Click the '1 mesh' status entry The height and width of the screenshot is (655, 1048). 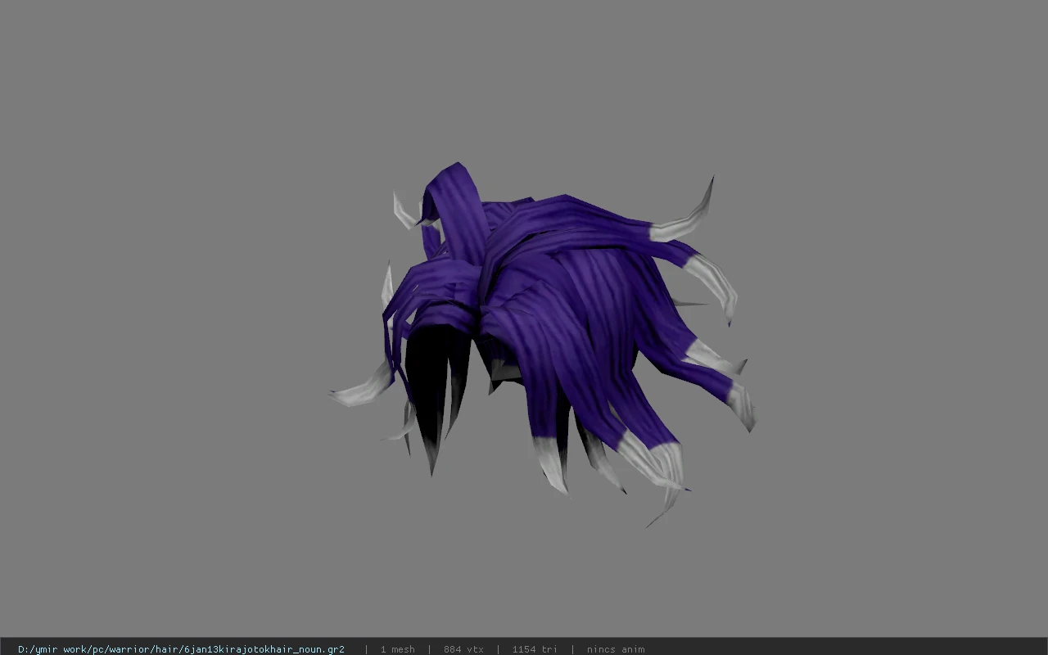click(397, 649)
